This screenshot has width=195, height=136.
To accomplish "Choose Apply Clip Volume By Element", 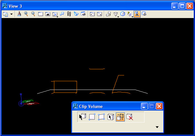I will click(x=82, y=117).
